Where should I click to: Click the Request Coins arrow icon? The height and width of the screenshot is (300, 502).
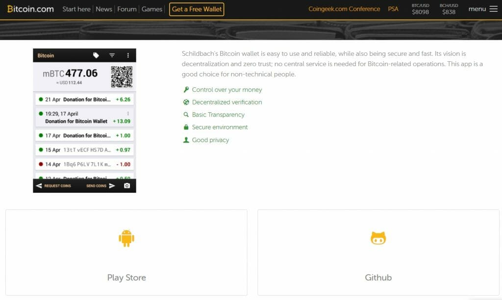[39, 186]
